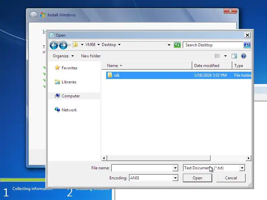
Task: Click the idk folder icon
Action: [110, 75]
